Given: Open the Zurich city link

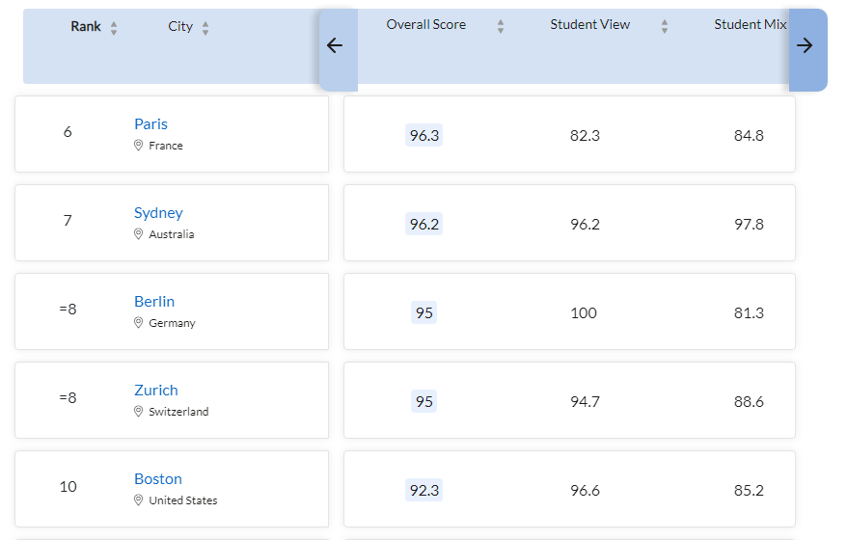Looking at the screenshot, I should (x=155, y=390).
